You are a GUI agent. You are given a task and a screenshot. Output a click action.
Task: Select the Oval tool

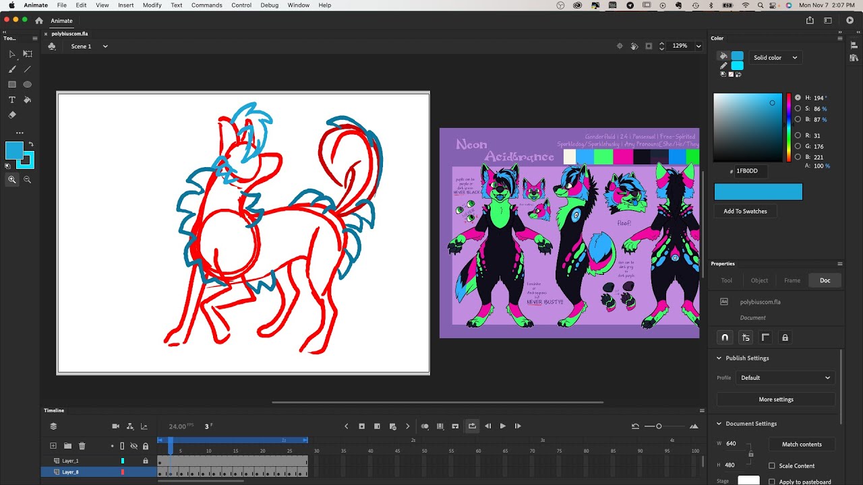(x=28, y=84)
